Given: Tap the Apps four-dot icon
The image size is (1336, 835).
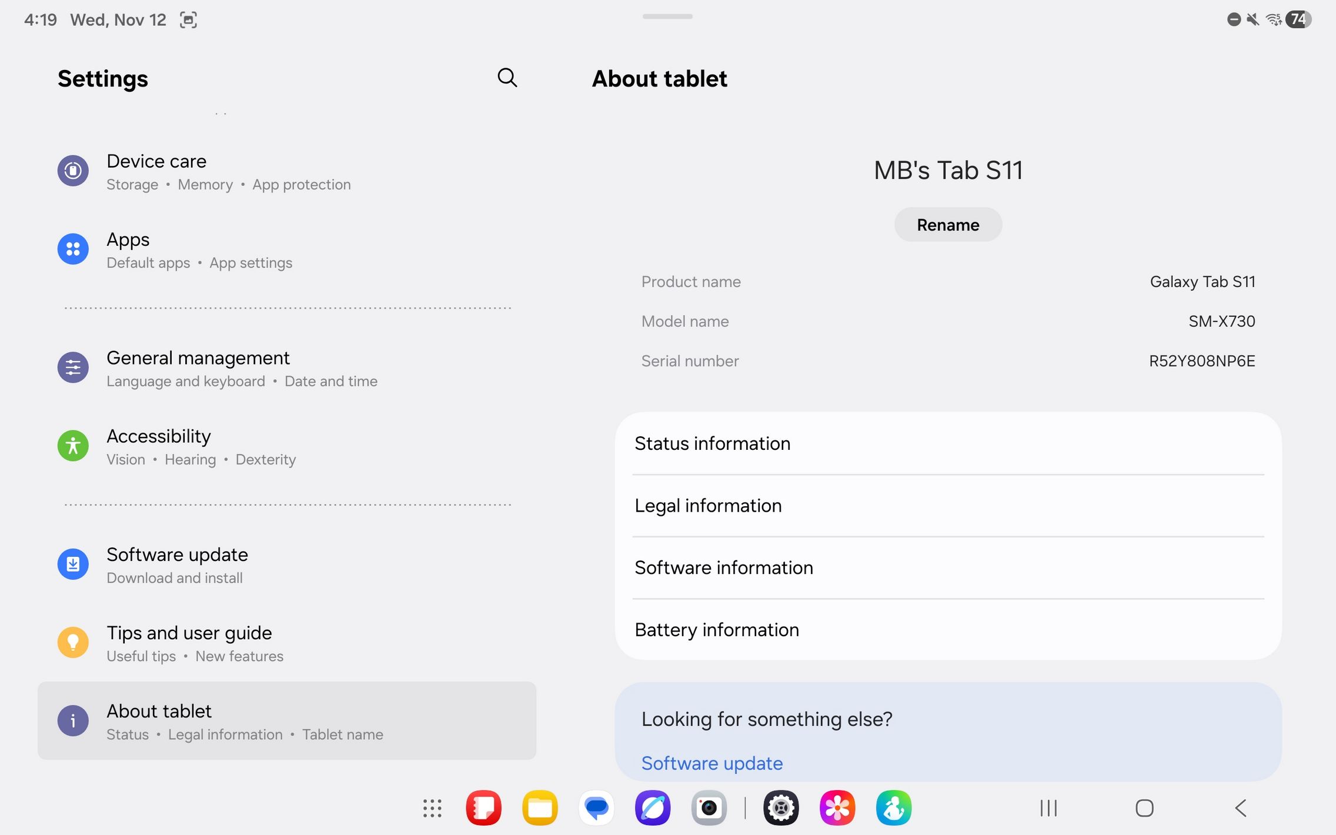Looking at the screenshot, I should (x=73, y=249).
